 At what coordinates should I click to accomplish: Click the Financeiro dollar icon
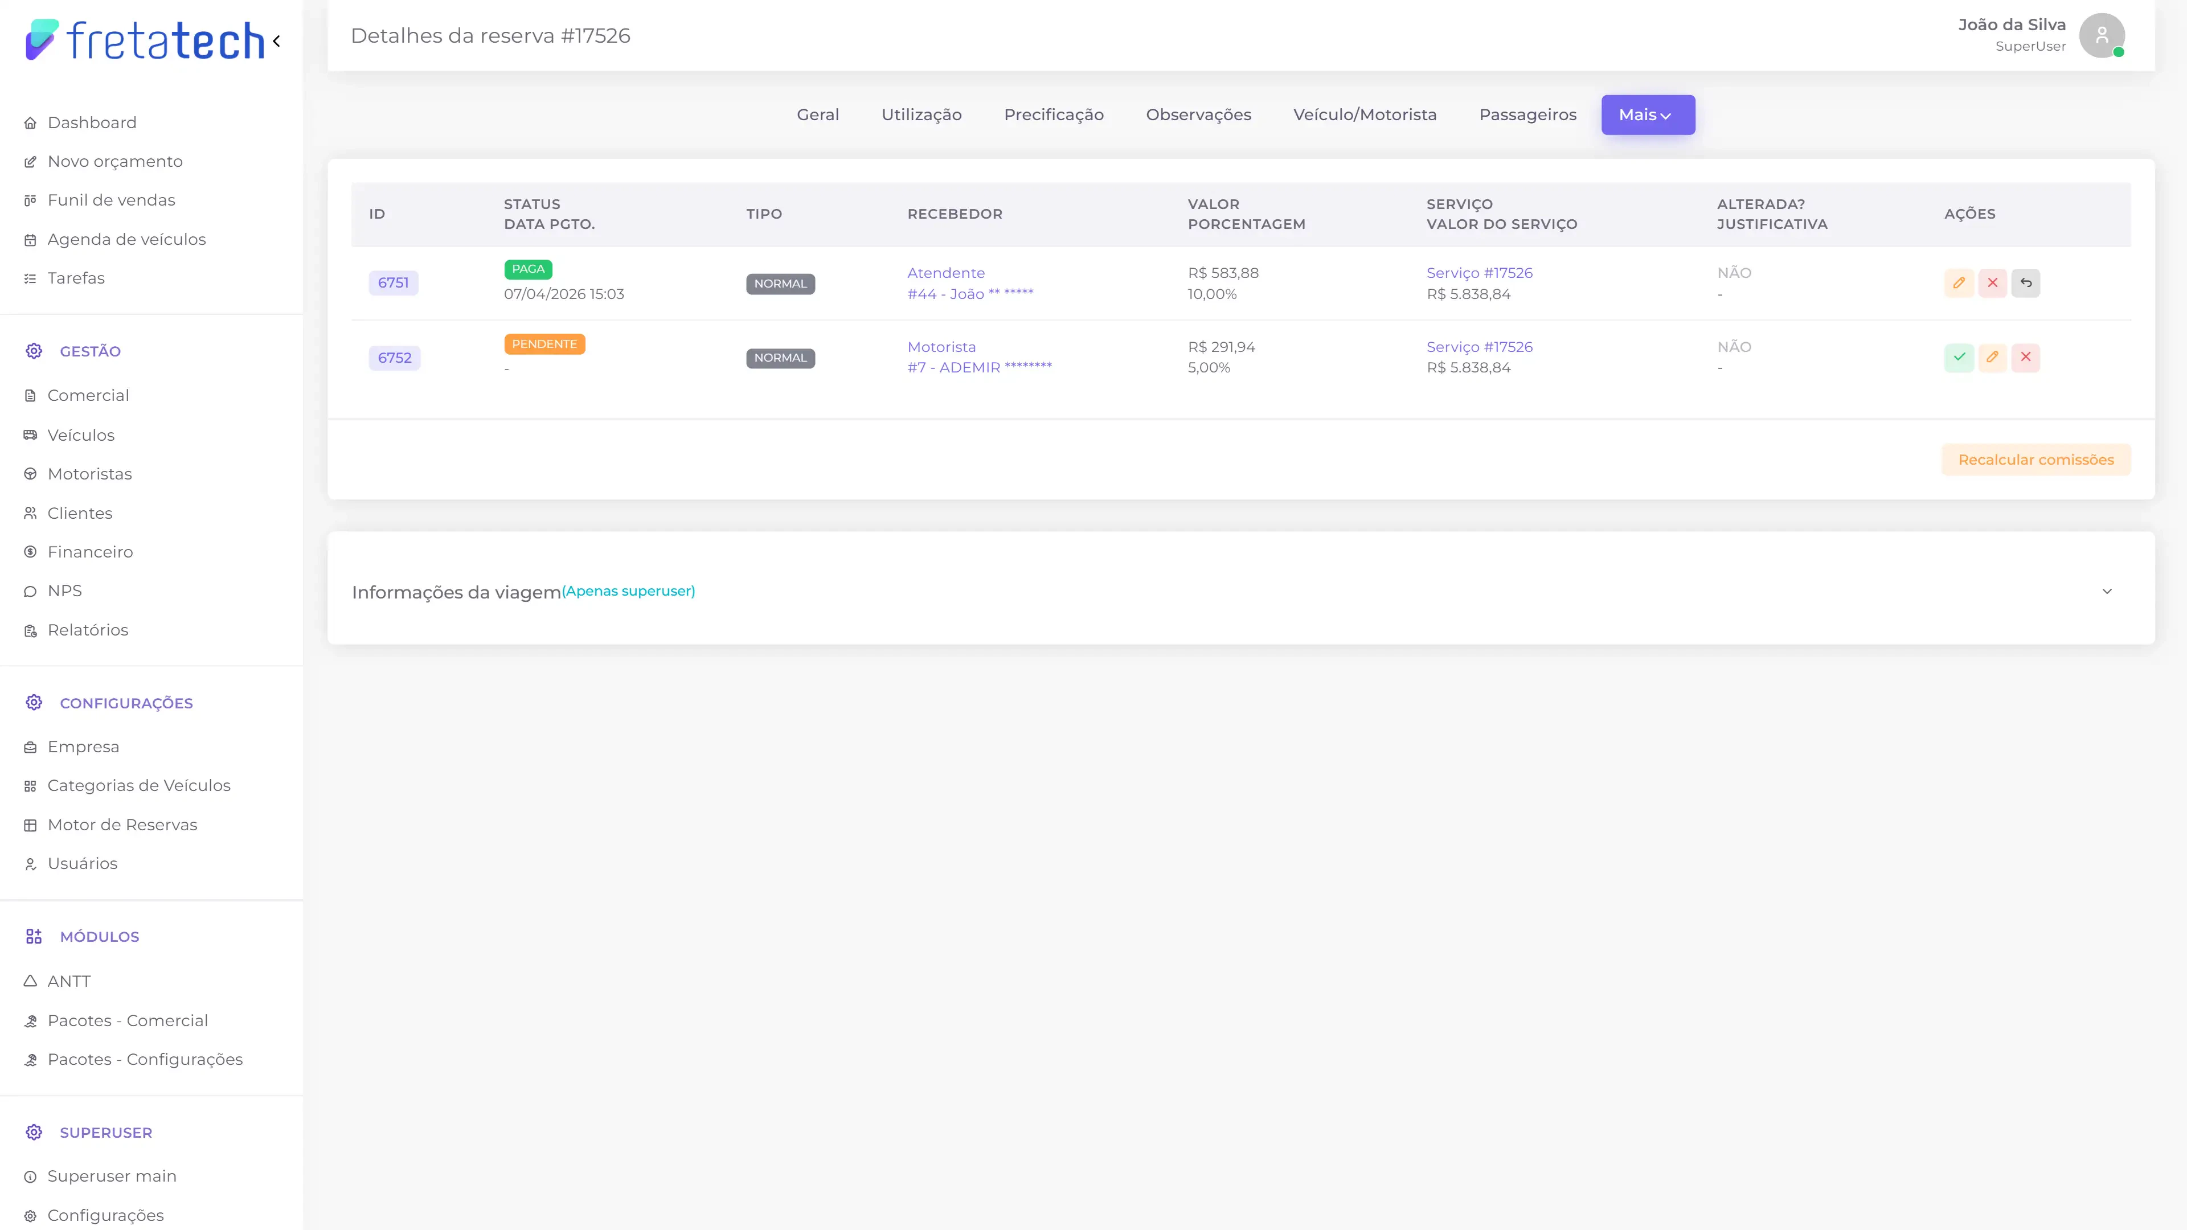(x=31, y=552)
